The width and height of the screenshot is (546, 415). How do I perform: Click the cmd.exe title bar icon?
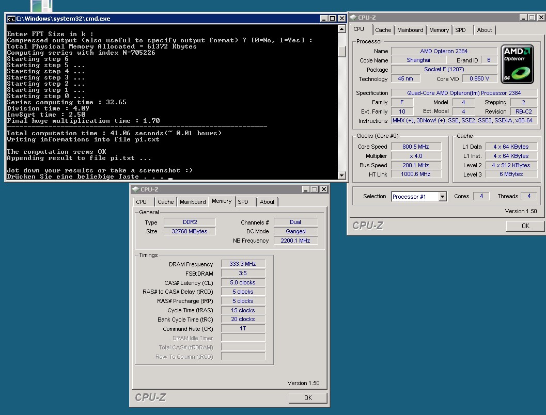pos(11,19)
